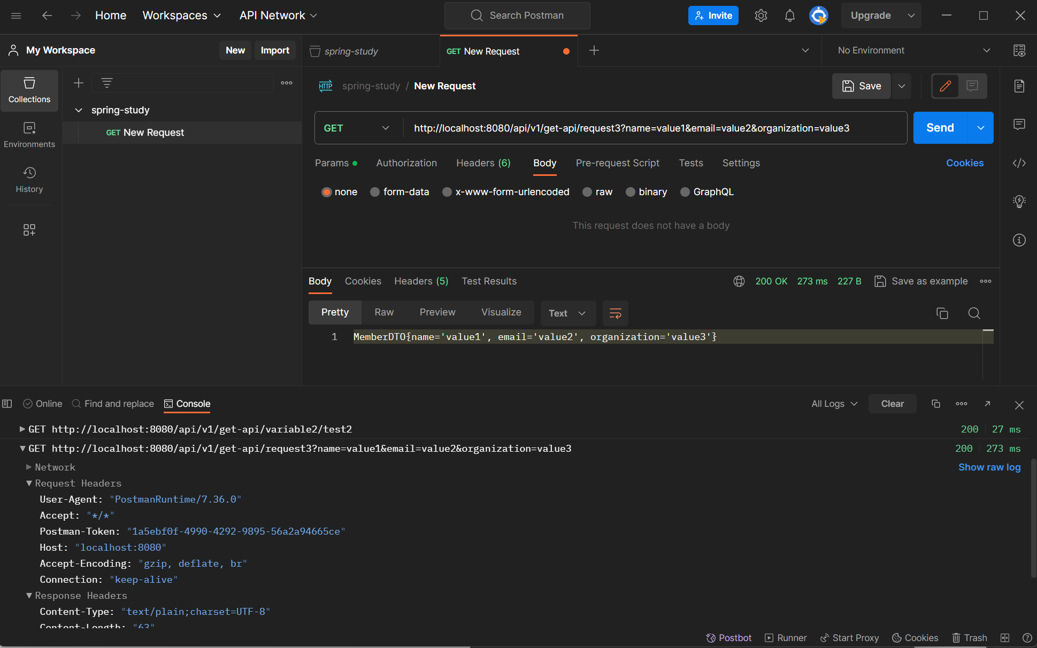Open the response Test Results tab

[x=489, y=281]
